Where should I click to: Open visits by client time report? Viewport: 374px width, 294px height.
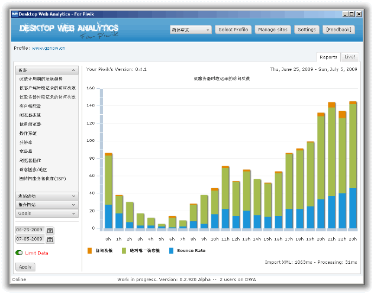pyautogui.click(x=47, y=88)
